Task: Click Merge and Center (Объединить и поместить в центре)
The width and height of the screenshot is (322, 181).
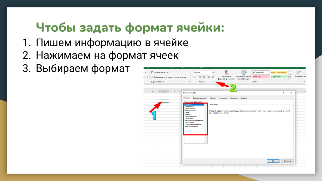Action: point(168,77)
